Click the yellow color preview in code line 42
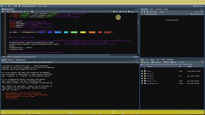205x115 pixels. coord(83,32)
